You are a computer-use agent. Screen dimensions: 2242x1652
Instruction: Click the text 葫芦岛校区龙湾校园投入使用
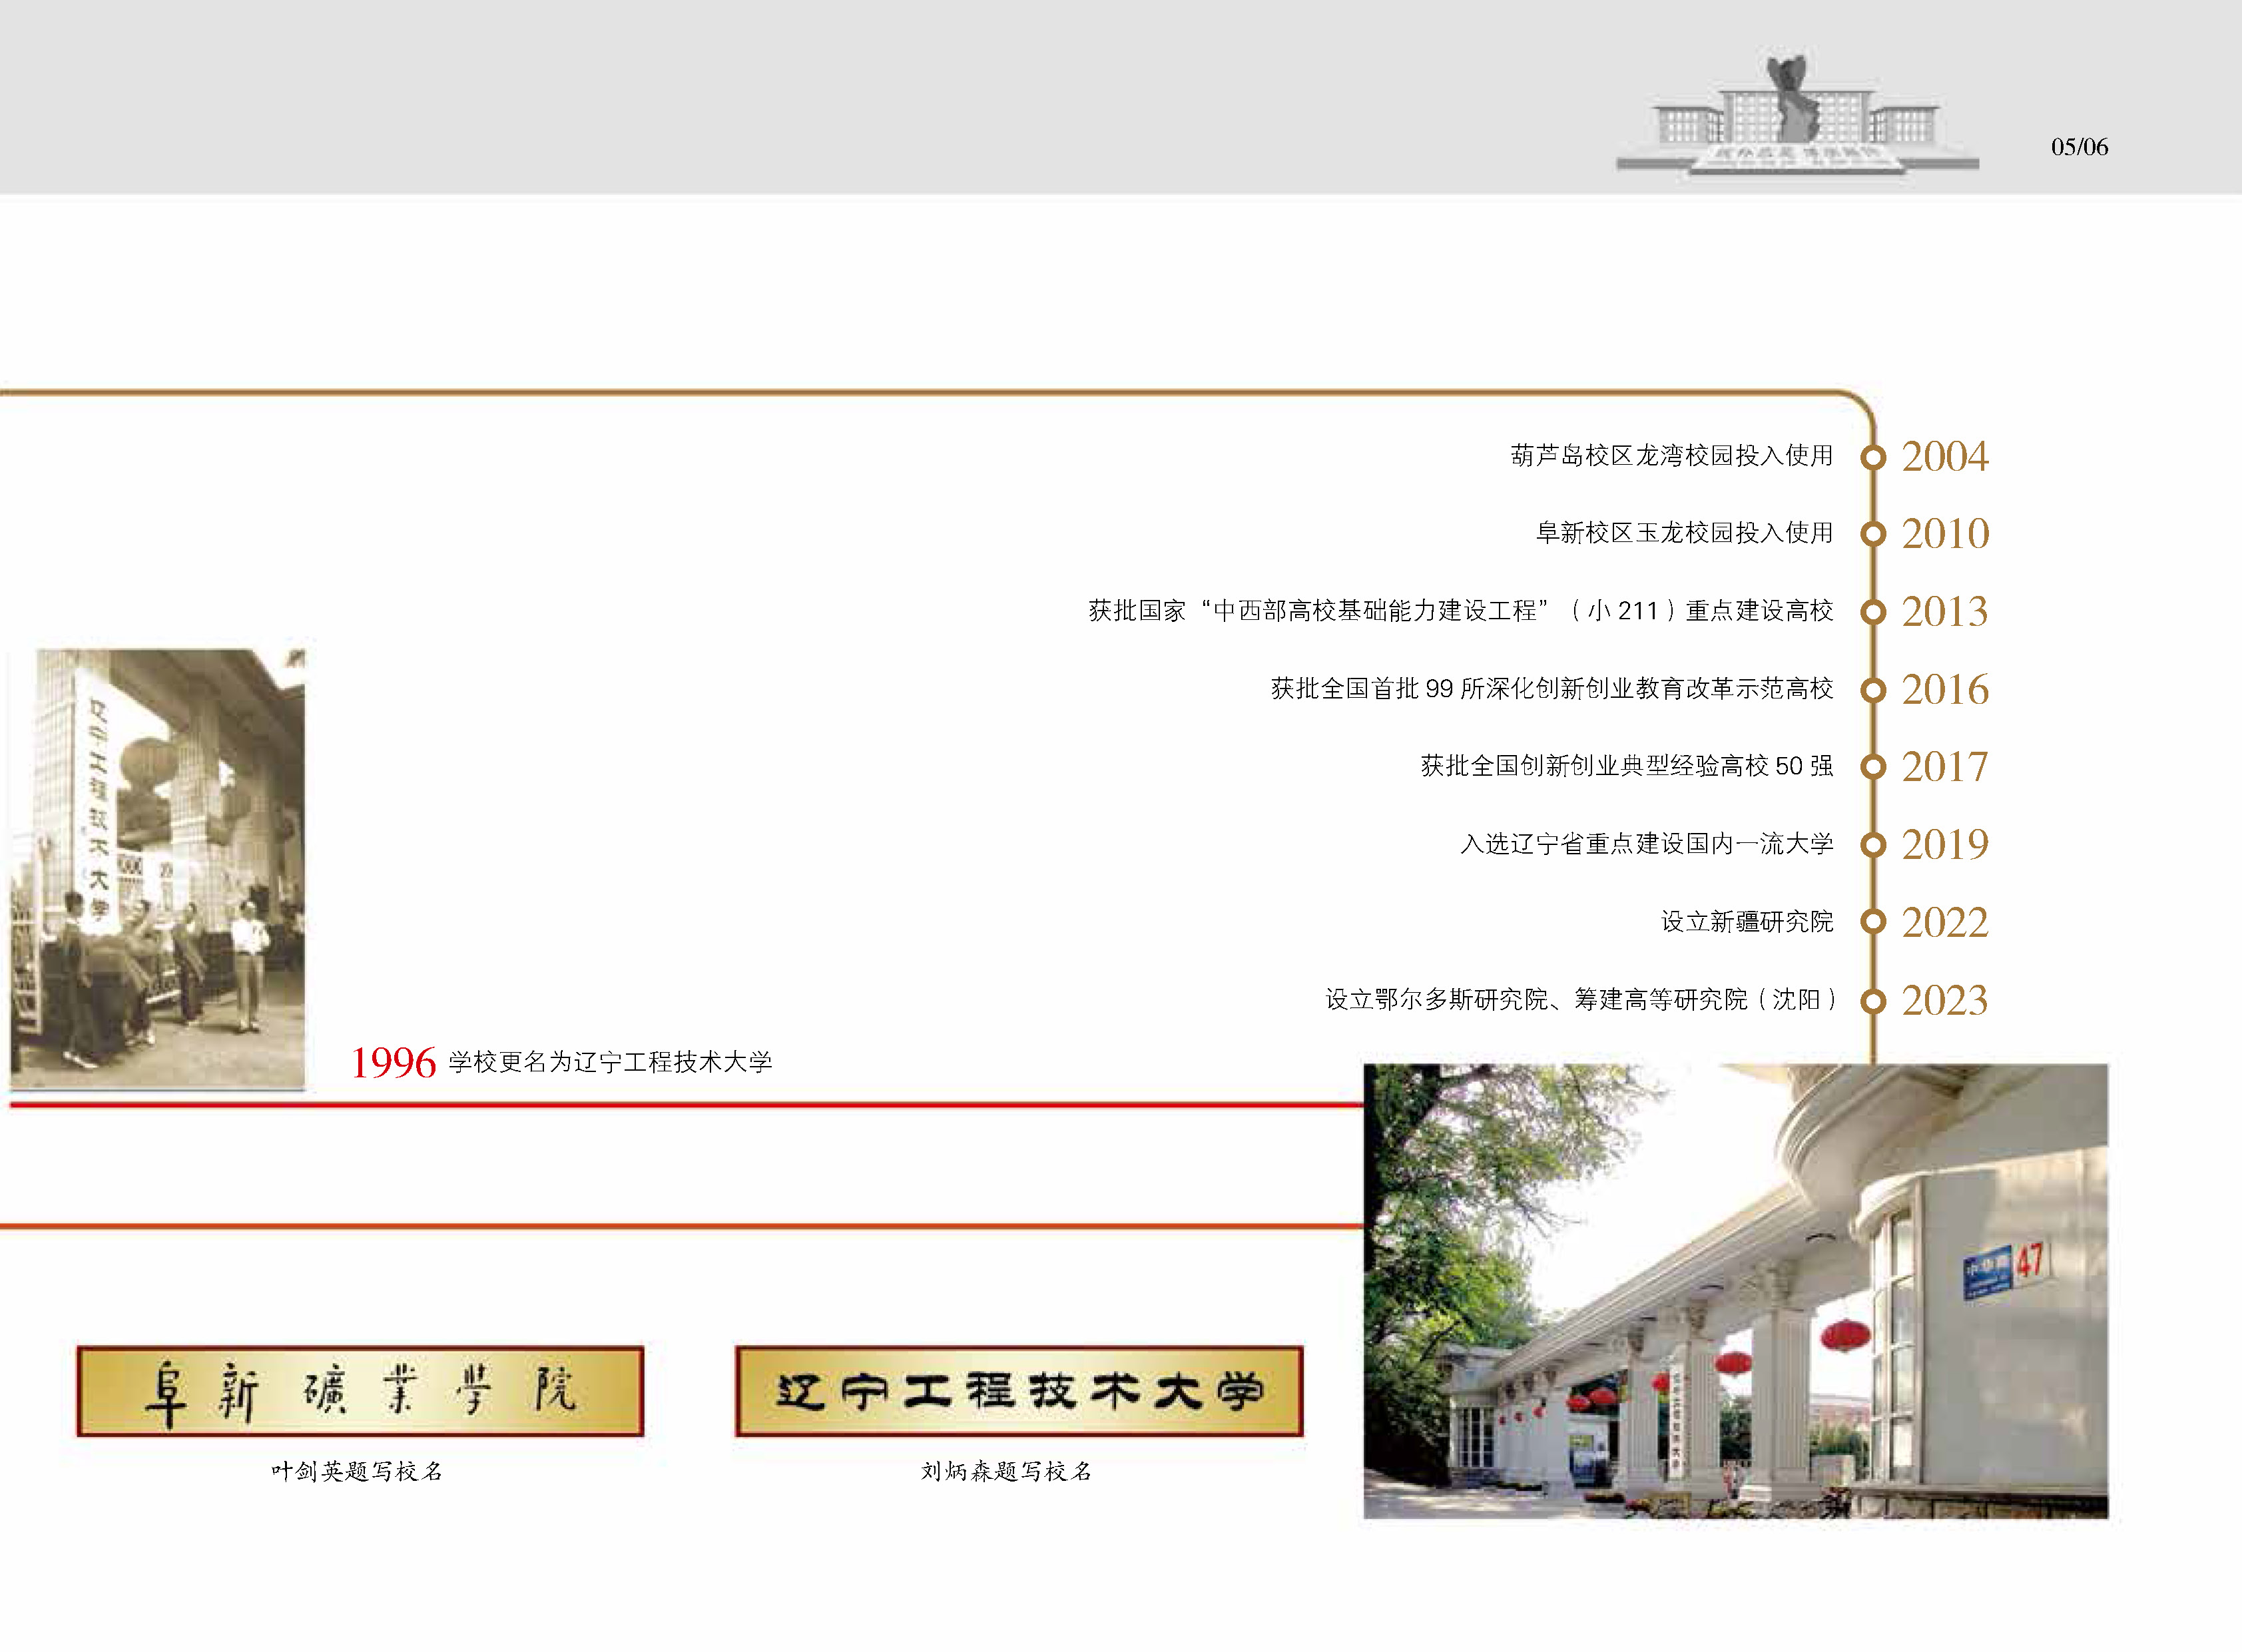1671,456
